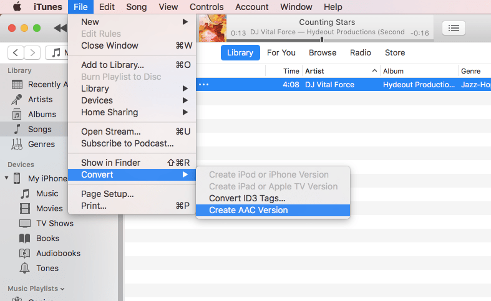The width and height of the screenshot is (491, 301).
Task: Click the Albums sidebar icon
Action: coord(17,114)
